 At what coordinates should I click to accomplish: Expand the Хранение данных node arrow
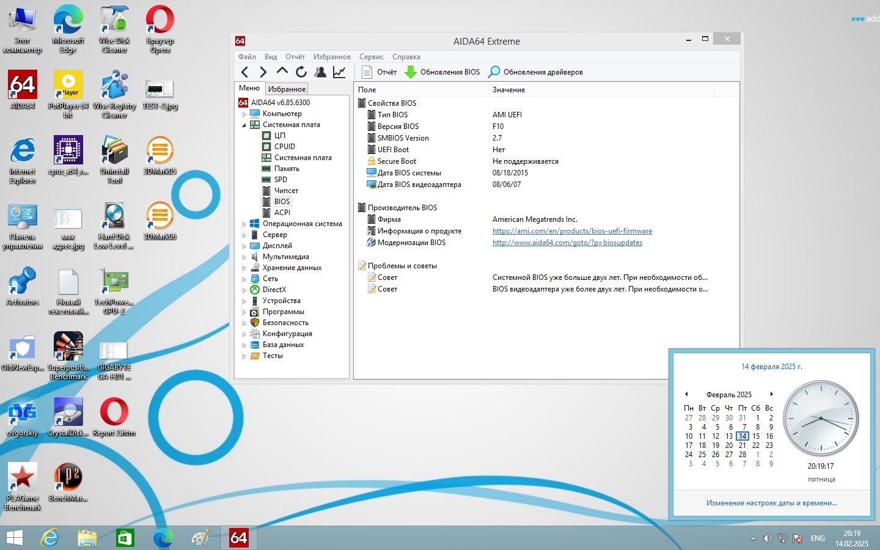[244, 268]
